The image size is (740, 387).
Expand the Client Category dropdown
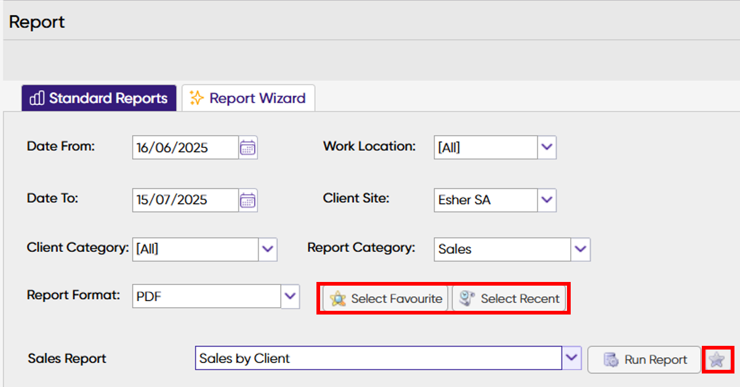(x=268, y=249)
